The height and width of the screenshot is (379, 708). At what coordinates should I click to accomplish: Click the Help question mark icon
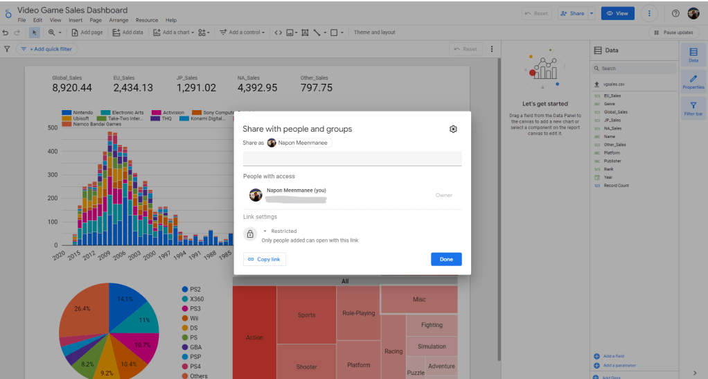click(675, 13)
